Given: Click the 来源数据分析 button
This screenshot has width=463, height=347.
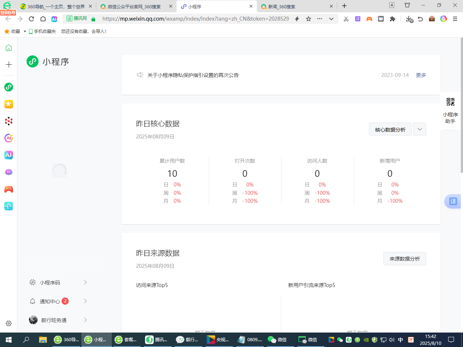Looking at the screenshot, I should point(404,258).
